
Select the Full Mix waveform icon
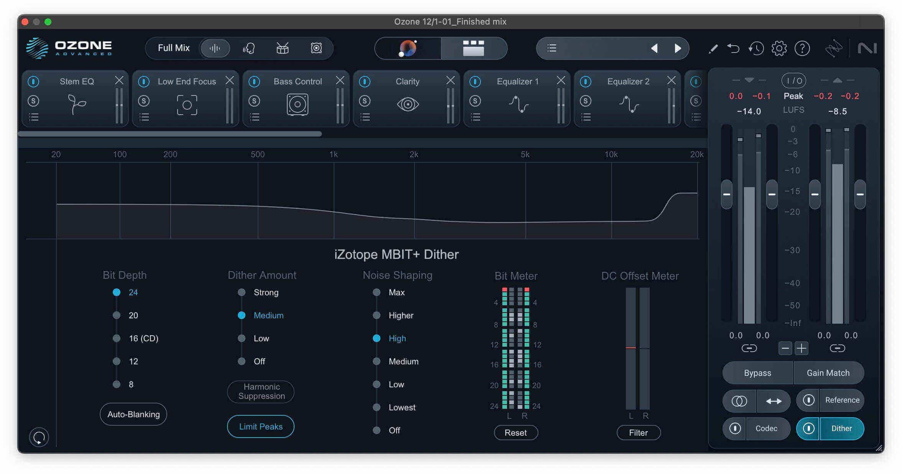point(215,48)
